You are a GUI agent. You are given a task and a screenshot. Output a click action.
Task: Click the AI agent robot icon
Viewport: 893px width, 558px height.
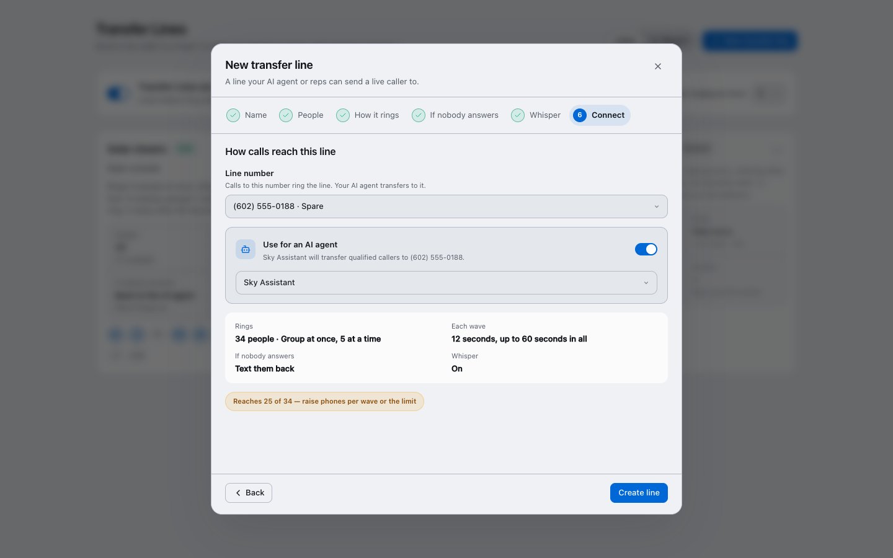tap(246, 249)
